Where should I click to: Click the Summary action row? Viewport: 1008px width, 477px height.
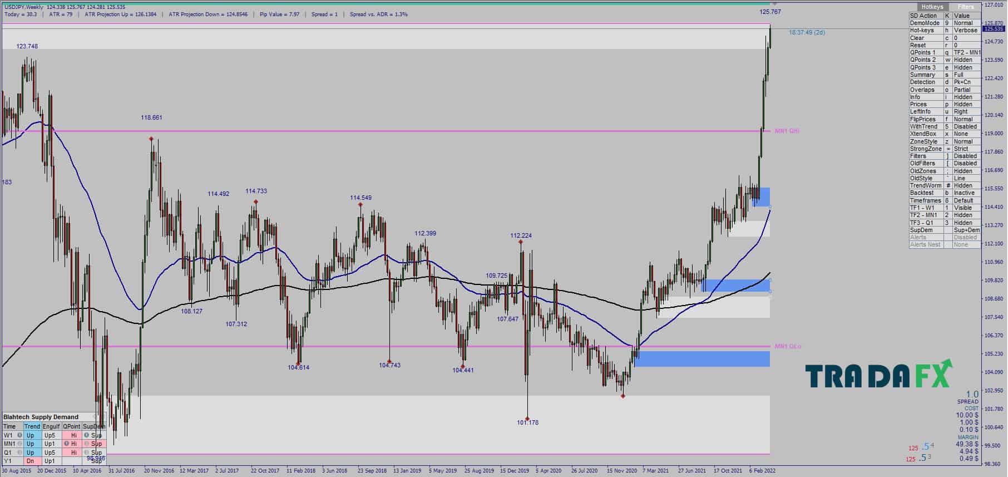click(x=945, y=75)
